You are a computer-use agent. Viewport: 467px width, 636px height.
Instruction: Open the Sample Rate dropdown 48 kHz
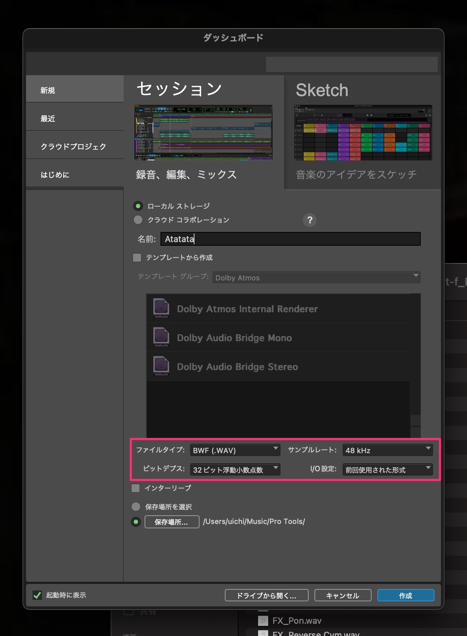pos(387,450)
